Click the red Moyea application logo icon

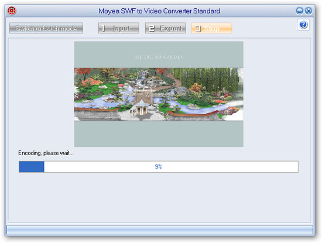click(x=12, y=11)
